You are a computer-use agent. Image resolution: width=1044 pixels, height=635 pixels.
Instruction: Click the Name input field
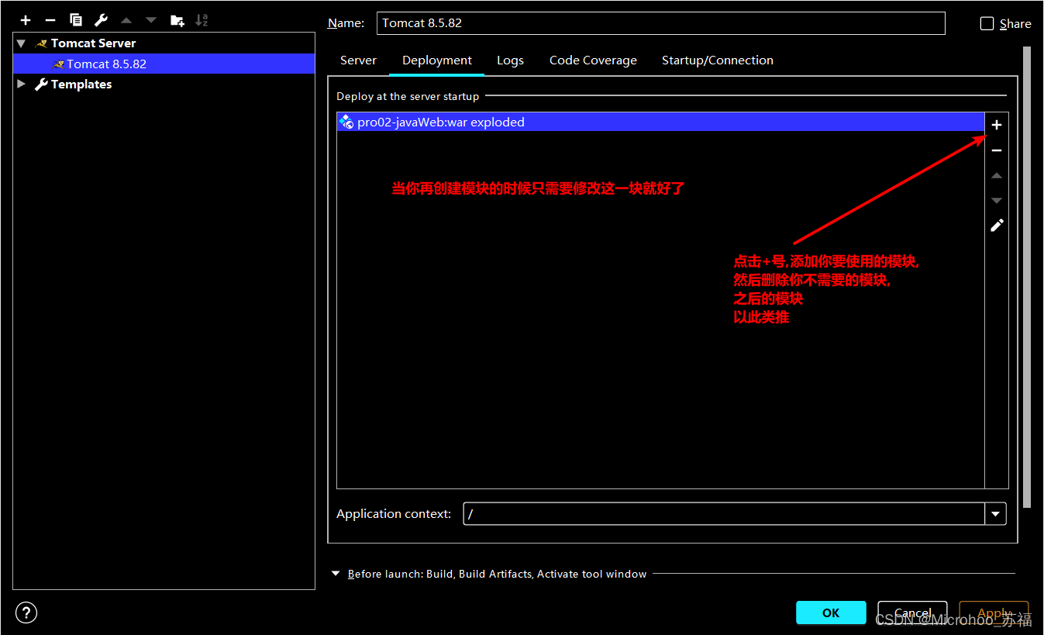[661, 23]
